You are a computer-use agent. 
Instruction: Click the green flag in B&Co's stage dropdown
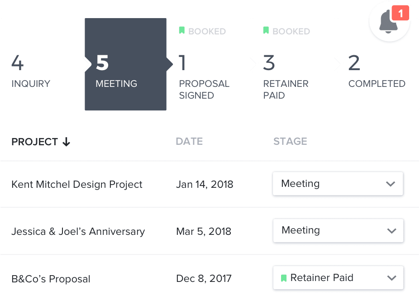coord(284,278)
